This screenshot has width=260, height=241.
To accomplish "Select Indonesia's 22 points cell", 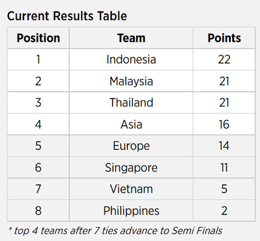I will click(224, 59).
